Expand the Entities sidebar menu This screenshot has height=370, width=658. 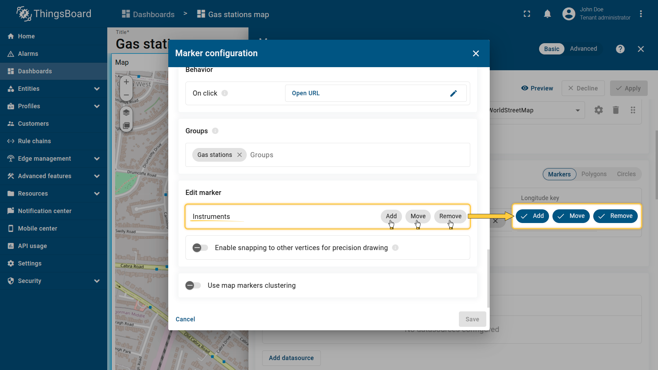[x=97, y=89]
